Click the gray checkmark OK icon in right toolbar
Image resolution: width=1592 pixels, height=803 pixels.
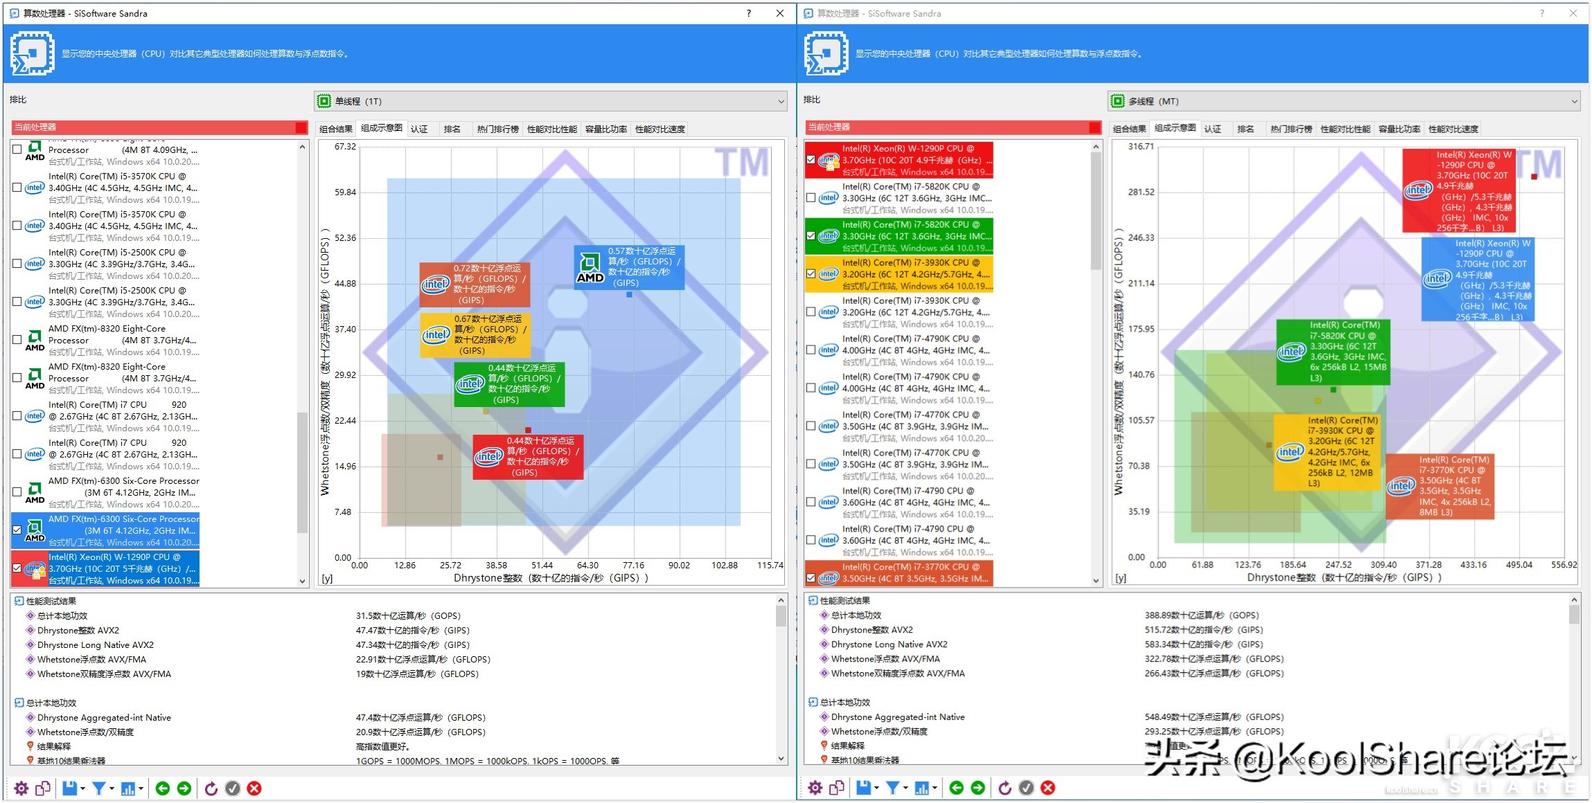[1027, 788]
